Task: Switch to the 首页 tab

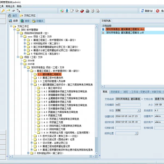Action: coord(13,16)
